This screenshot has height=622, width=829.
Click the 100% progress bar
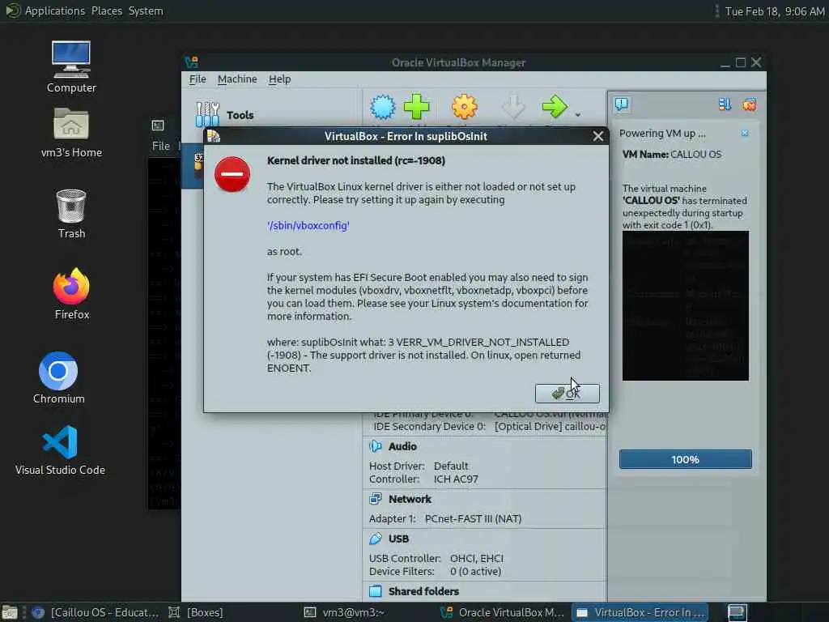[x=685, y=459]
